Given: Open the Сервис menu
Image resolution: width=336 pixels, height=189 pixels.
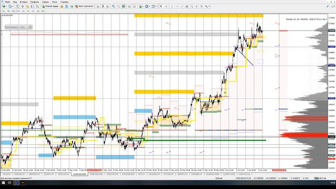Looking at the screenshot, I should click(x=45, y=2).
